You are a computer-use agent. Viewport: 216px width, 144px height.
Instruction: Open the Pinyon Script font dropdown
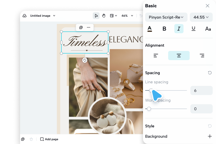[166, 17]
